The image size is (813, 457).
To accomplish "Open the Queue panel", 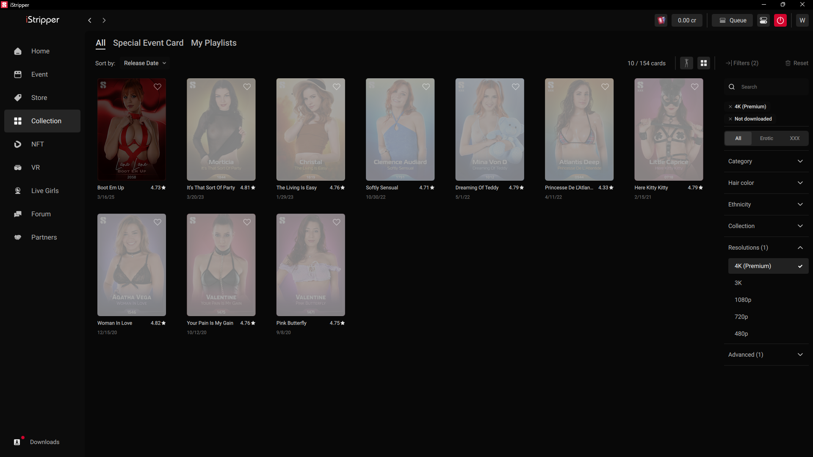I will [x=732, y=20].
